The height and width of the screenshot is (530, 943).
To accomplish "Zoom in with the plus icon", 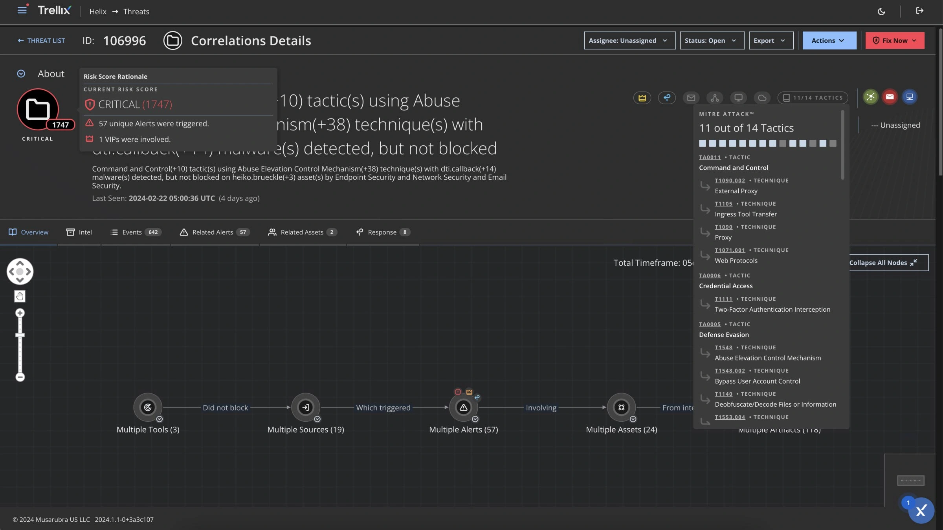I will (20, 313).
